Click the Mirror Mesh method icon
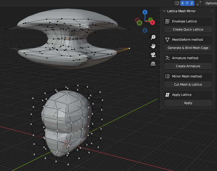The height and width of the screenshot is (171, 217). point(167,76)
